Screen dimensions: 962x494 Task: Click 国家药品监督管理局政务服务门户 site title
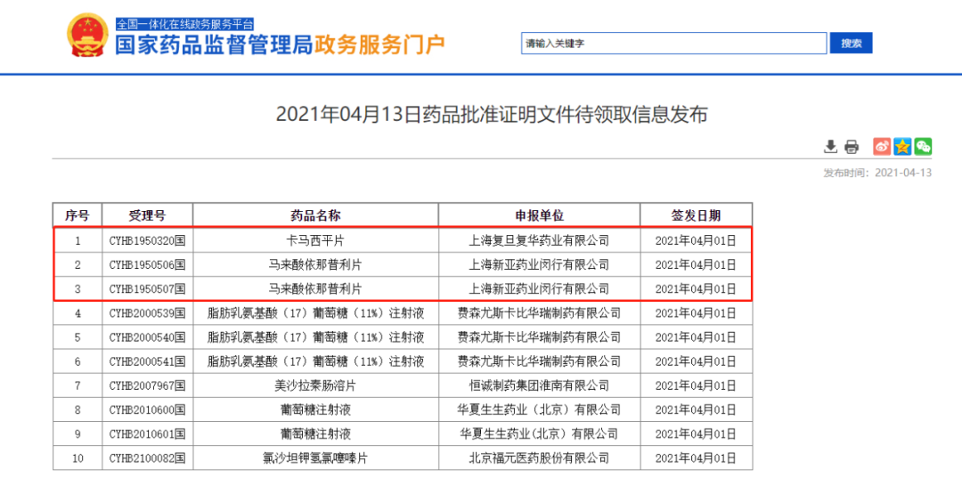tap(281, 45)
